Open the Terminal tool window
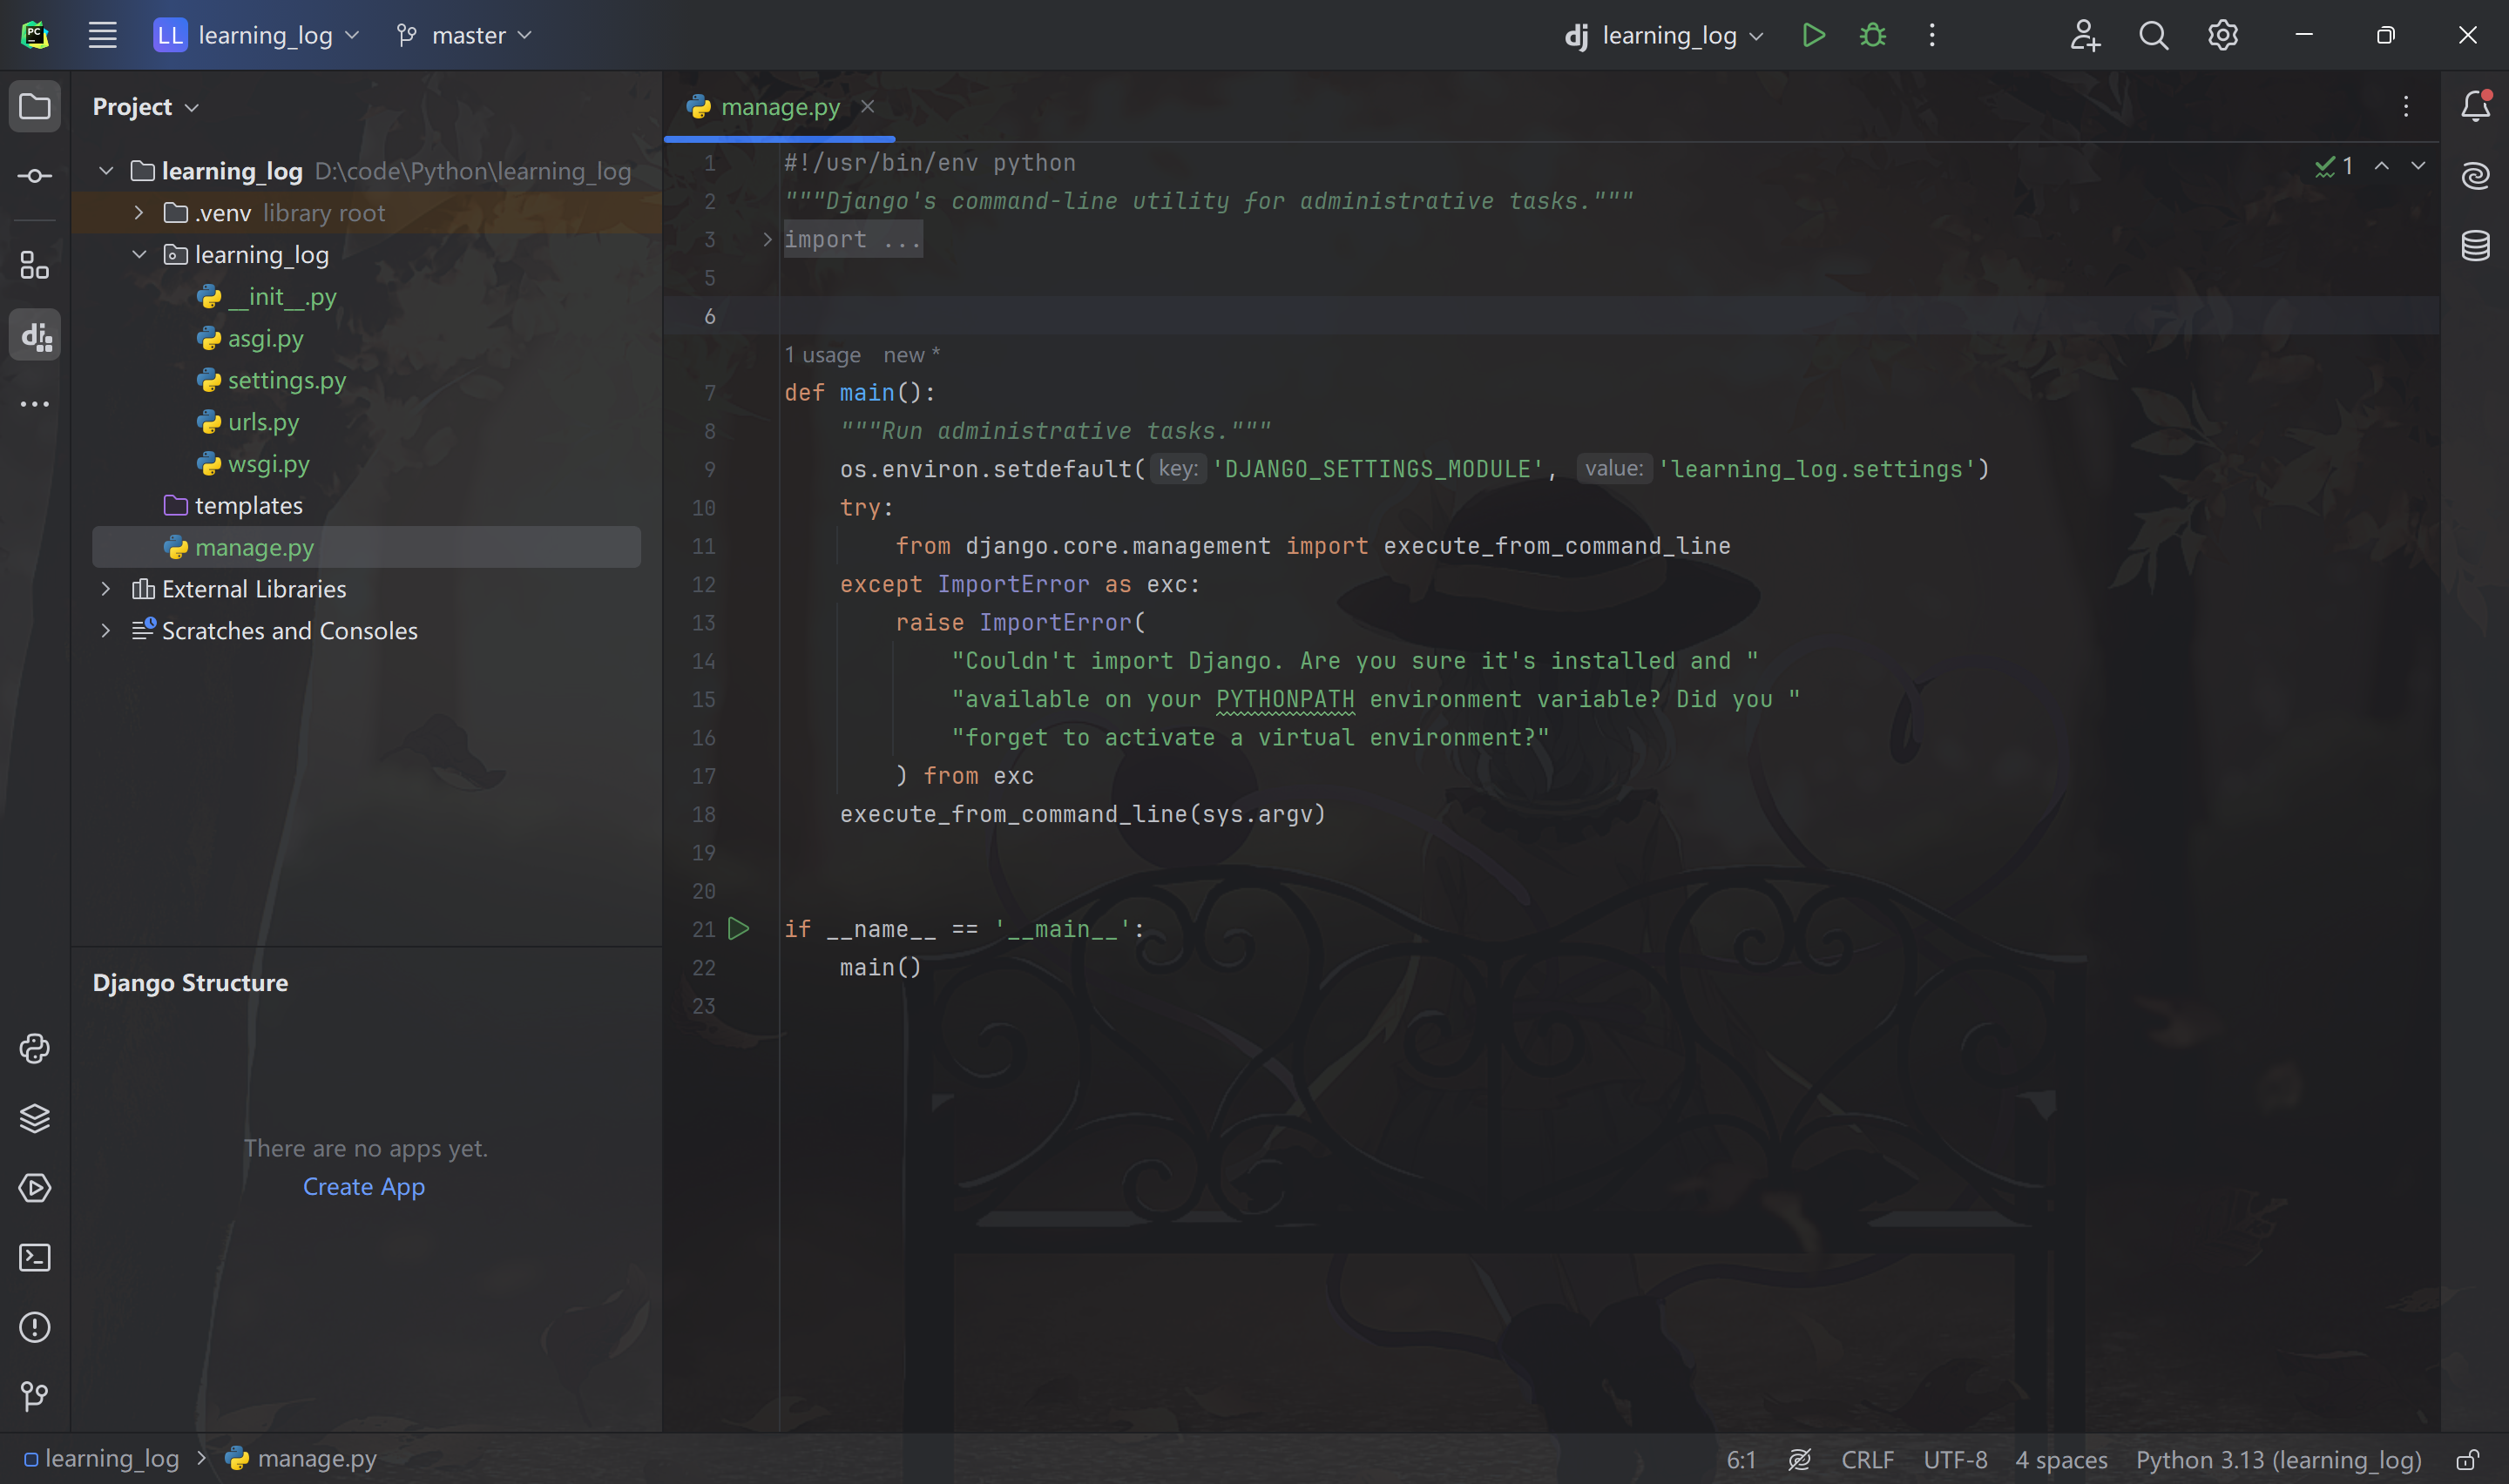2509x1484 pixels. [35, 1257]
